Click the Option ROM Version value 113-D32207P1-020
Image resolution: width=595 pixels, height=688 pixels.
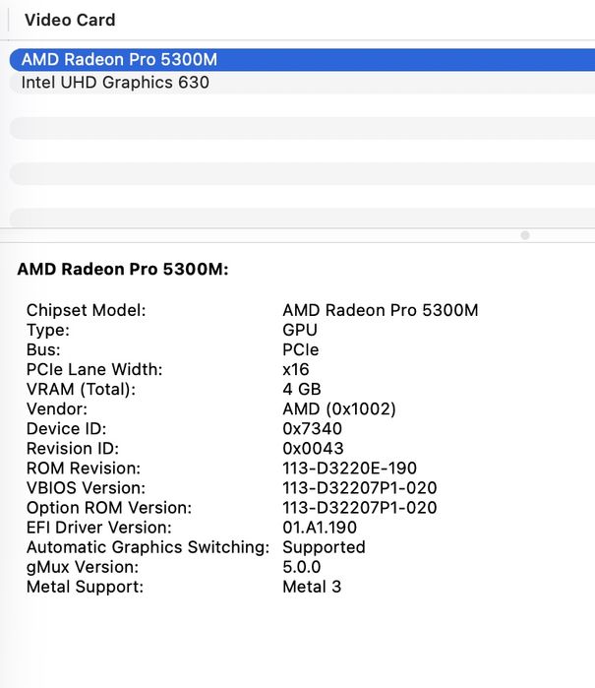coord(360,508)
